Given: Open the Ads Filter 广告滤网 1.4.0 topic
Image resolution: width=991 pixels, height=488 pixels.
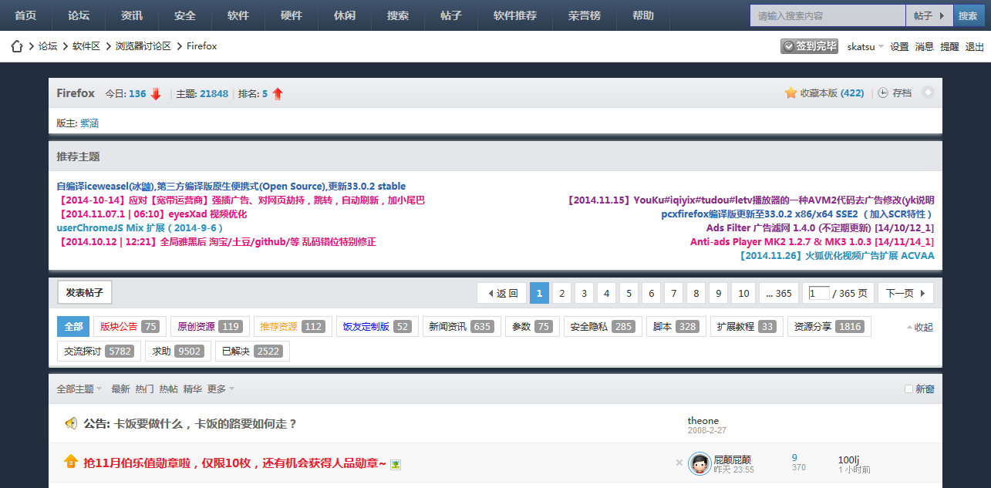Looking at the screenshot, I should click(820, 228).
